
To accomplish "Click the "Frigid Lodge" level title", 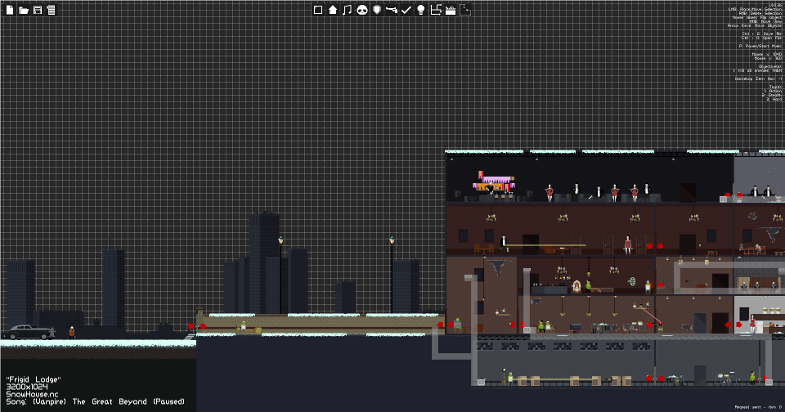I will pos(34,379).
